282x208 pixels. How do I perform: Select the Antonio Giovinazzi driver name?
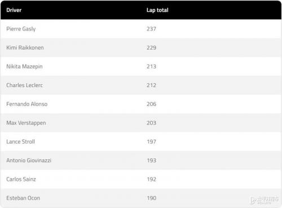pyautogui.click(x=29, y=161)
